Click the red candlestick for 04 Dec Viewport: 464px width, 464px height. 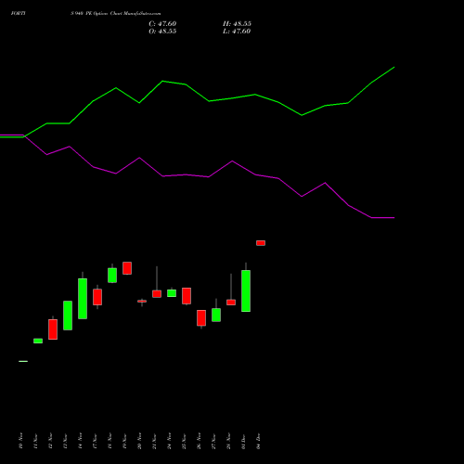point(261,243)
